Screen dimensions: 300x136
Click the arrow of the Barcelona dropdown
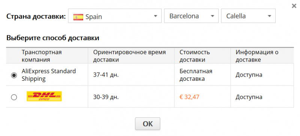coord(212,16)
